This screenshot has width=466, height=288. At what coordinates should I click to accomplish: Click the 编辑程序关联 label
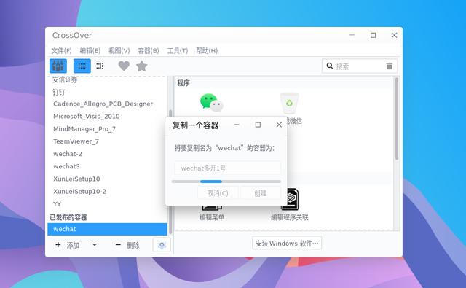point(290,217)
